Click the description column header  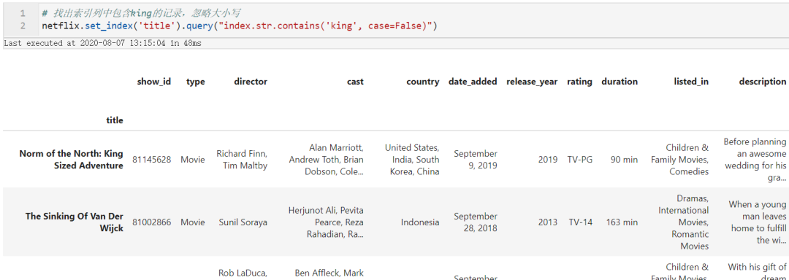click(762, 81)
